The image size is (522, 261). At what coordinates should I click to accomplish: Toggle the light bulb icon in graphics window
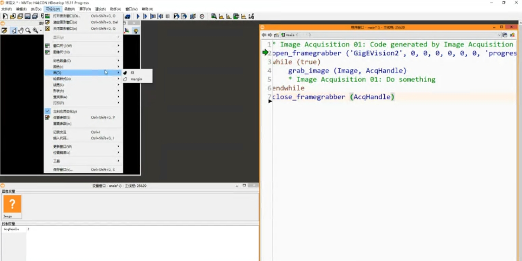(x=136, y=30)
